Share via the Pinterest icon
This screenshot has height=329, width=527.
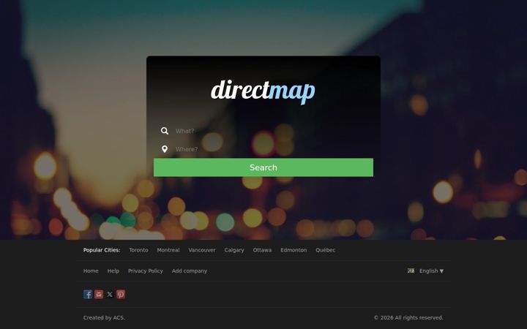tap(121, 295)
